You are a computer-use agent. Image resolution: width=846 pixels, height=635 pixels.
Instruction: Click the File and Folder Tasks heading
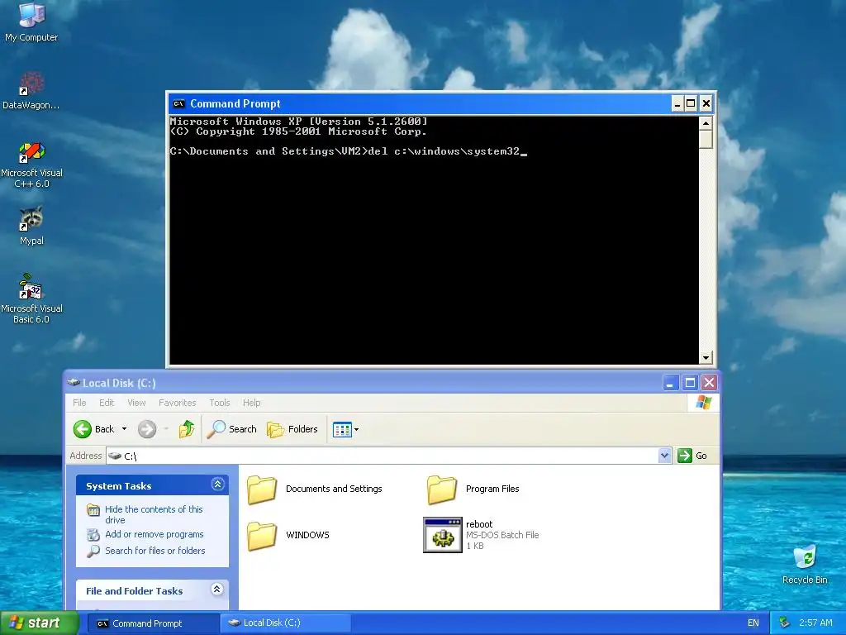click(x=135, y=591)
